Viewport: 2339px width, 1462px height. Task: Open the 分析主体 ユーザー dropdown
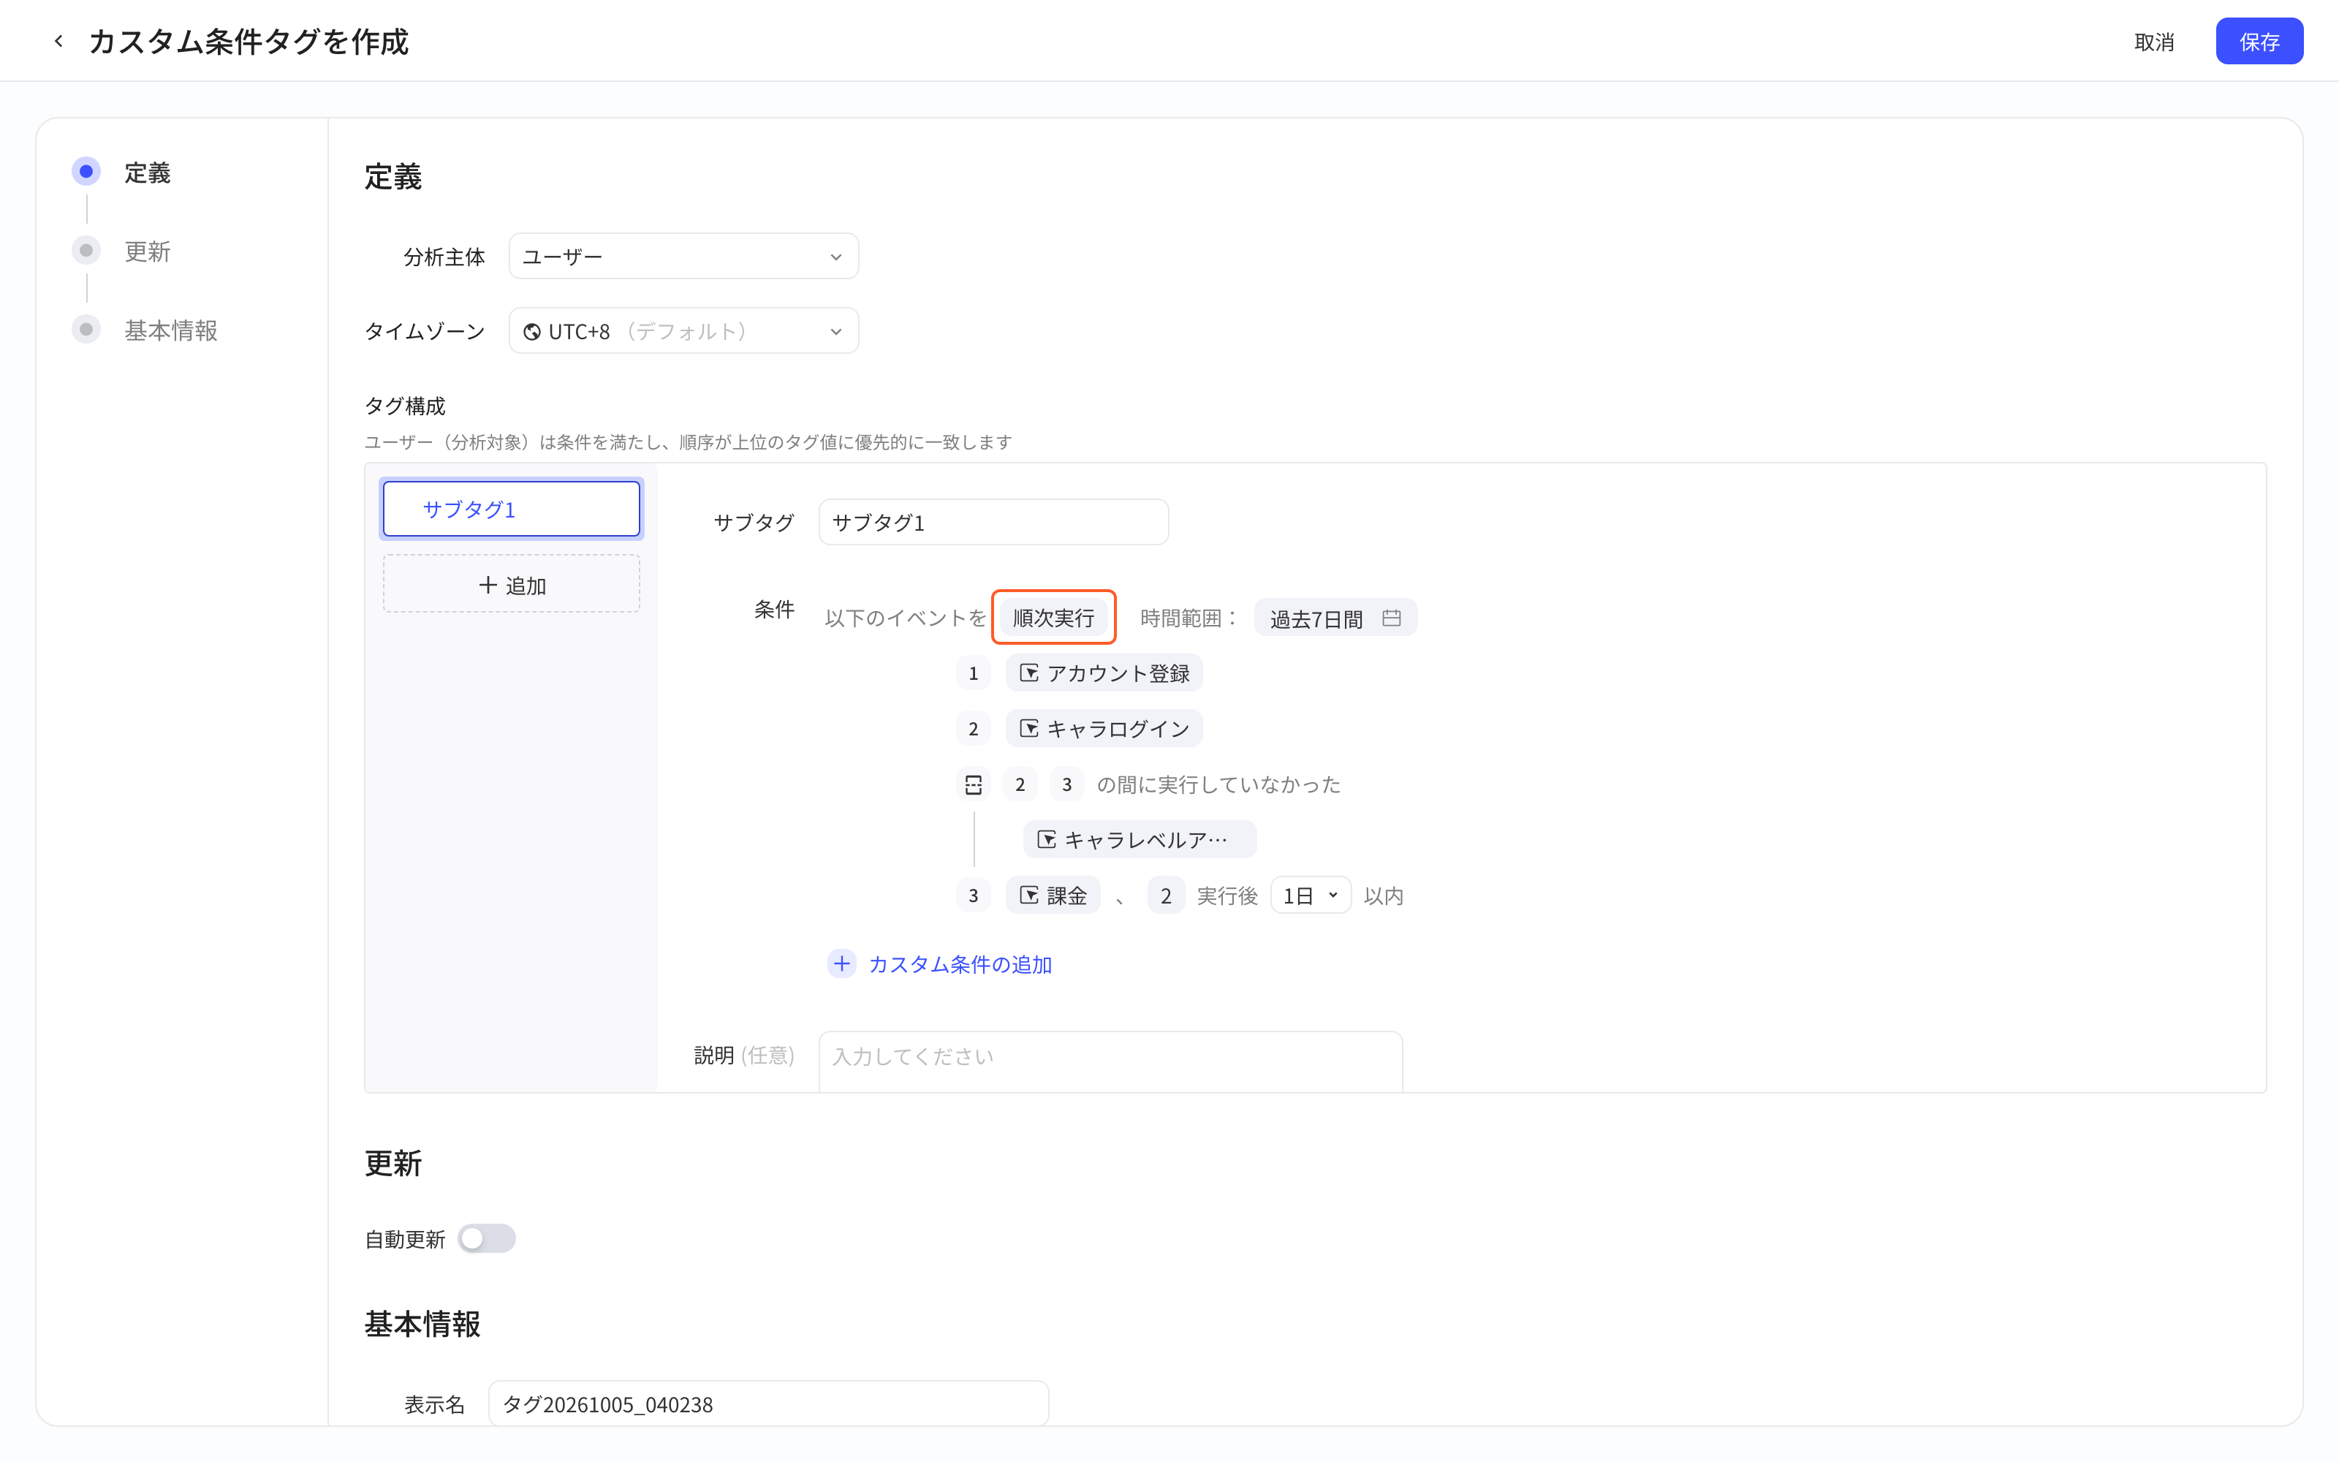(x=683, y=257)
